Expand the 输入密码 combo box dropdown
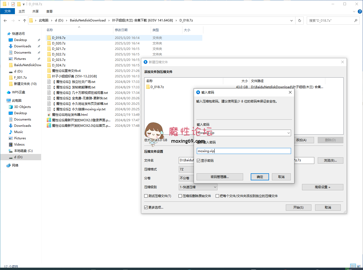Screen dimensions: 363x270 coord(288,133)
